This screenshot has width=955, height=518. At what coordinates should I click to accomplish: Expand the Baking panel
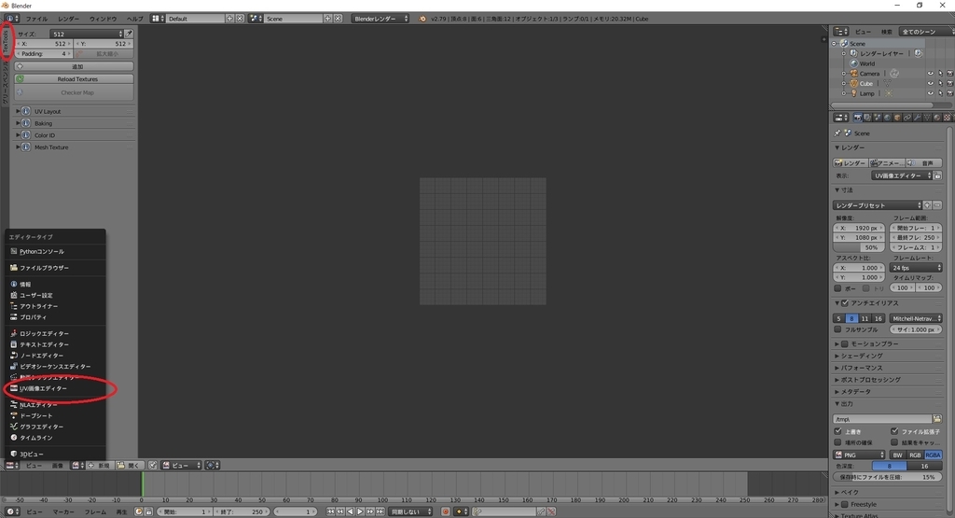pyautogui.click(x=43, y=123)
